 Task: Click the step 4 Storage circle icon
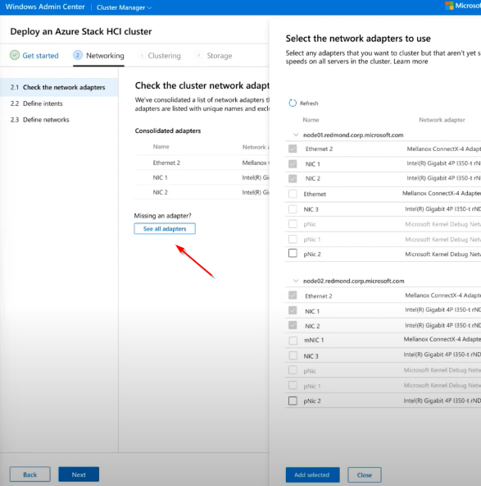click(198, 56)
